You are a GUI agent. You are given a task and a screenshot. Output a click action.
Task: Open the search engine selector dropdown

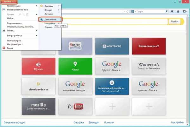click(135, 11)
